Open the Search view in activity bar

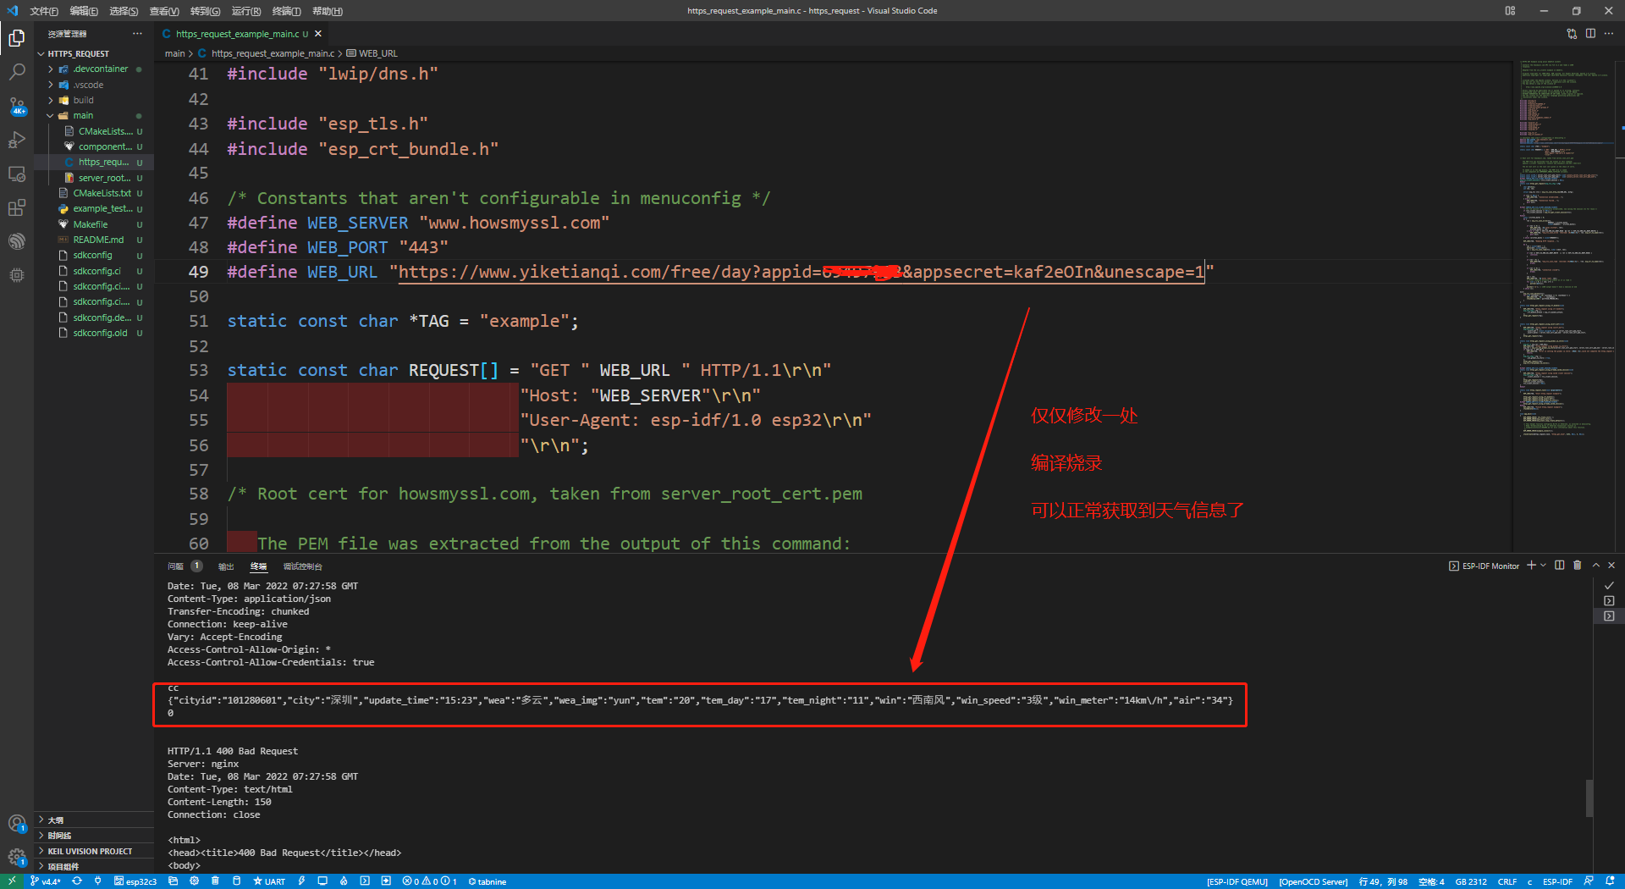pyautogui.click(x=16, y=72)
